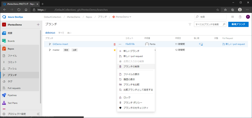Image resolution: width=252 pixels, height=118 pixels.
Task: Click the address bar URL
Action: pyautogui.click(x=73, y=10)
